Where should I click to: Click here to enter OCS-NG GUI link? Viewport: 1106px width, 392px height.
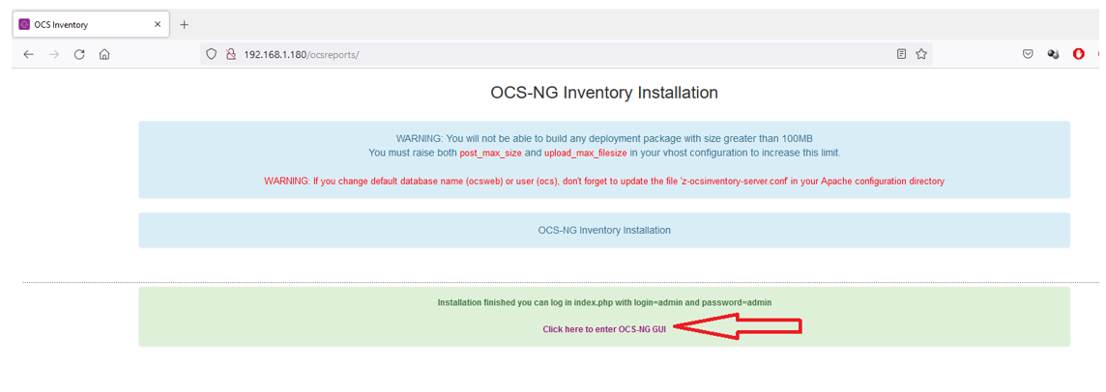coord(604,329)
